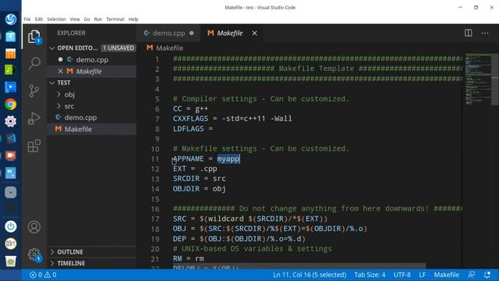
Task: Open the Go menu
Action: [x=87, y=19]
